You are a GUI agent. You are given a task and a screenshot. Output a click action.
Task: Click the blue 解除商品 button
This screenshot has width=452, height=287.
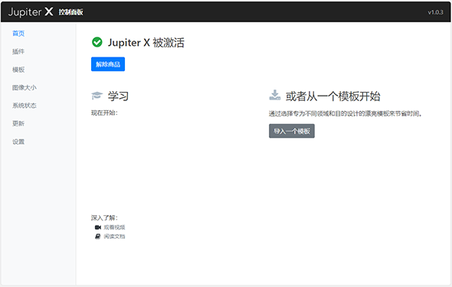(x=108, y=64)
